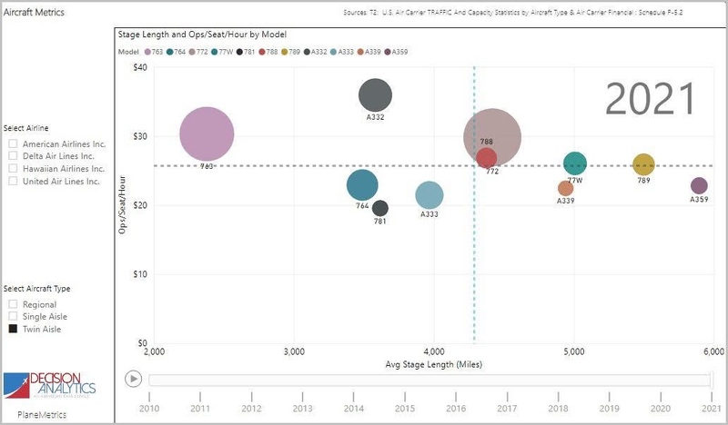
Task: Enable the Single Aisle aircraft type
Action: (13, 316)
